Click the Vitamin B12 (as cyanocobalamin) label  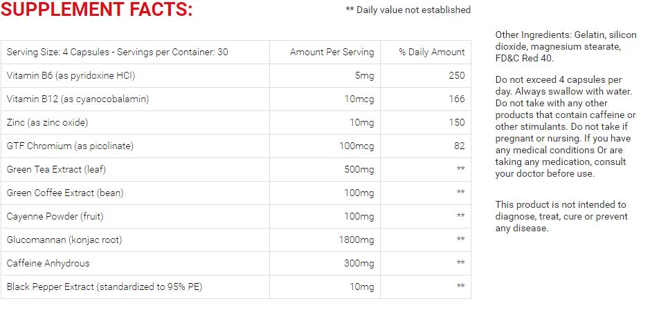[x=78, y=99]
